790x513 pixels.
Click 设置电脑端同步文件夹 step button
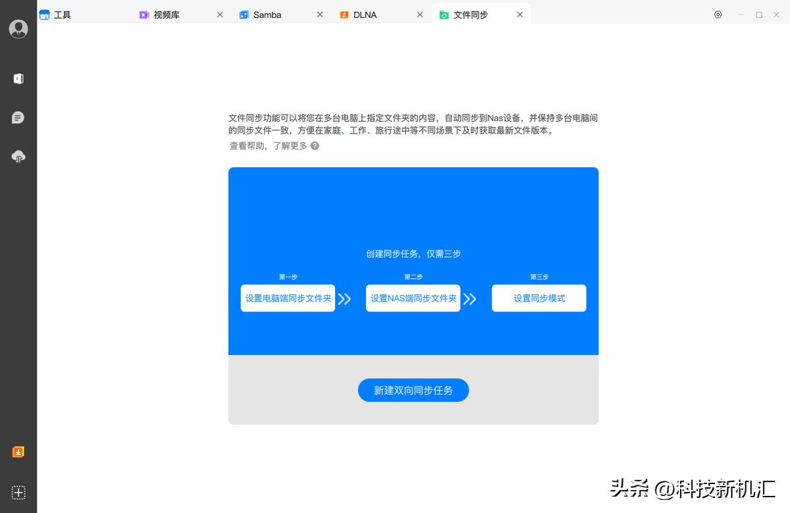coord(287,298)
